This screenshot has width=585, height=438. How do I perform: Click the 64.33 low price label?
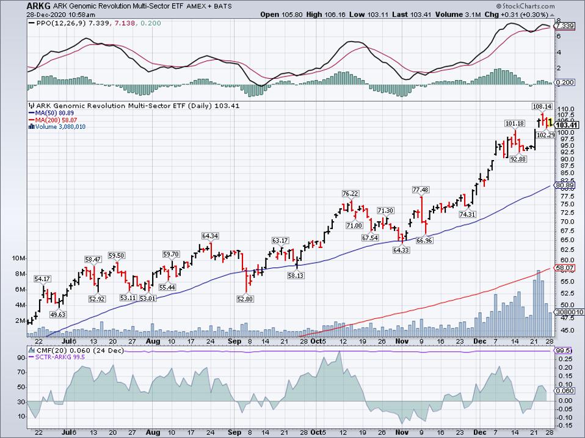401,250
